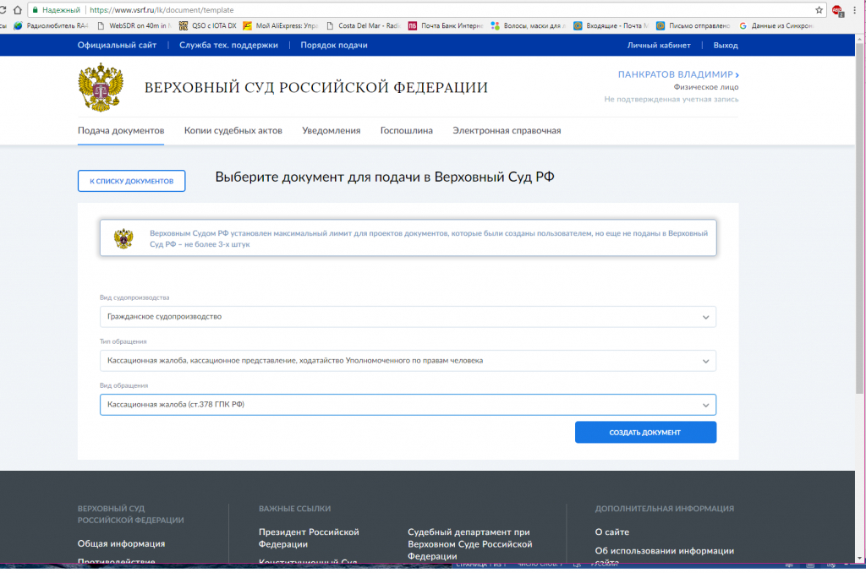Go to the Уведомления tab
Screen dimensions: 866x573
pyautogui.click(x=331, y=131)
